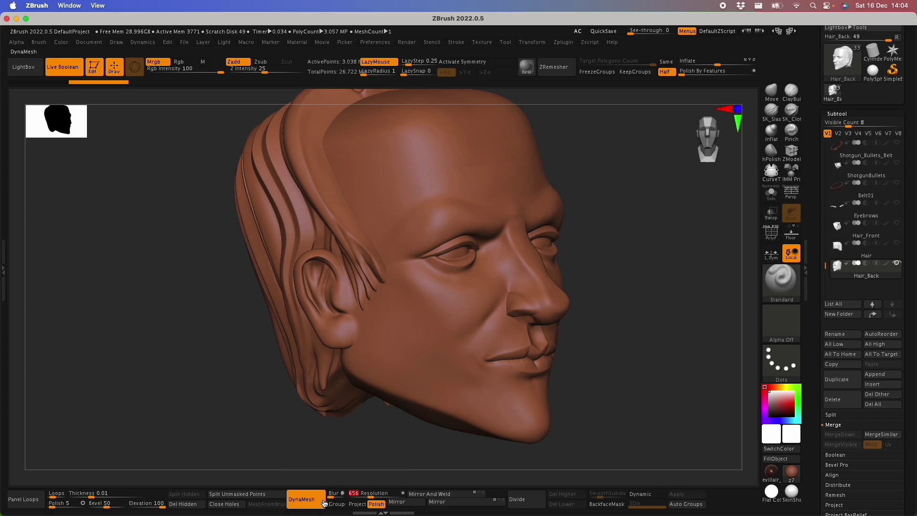Open the Zplugin menu
The height and width of the screenshot is (516, 917).
click(x=563, y=42)
